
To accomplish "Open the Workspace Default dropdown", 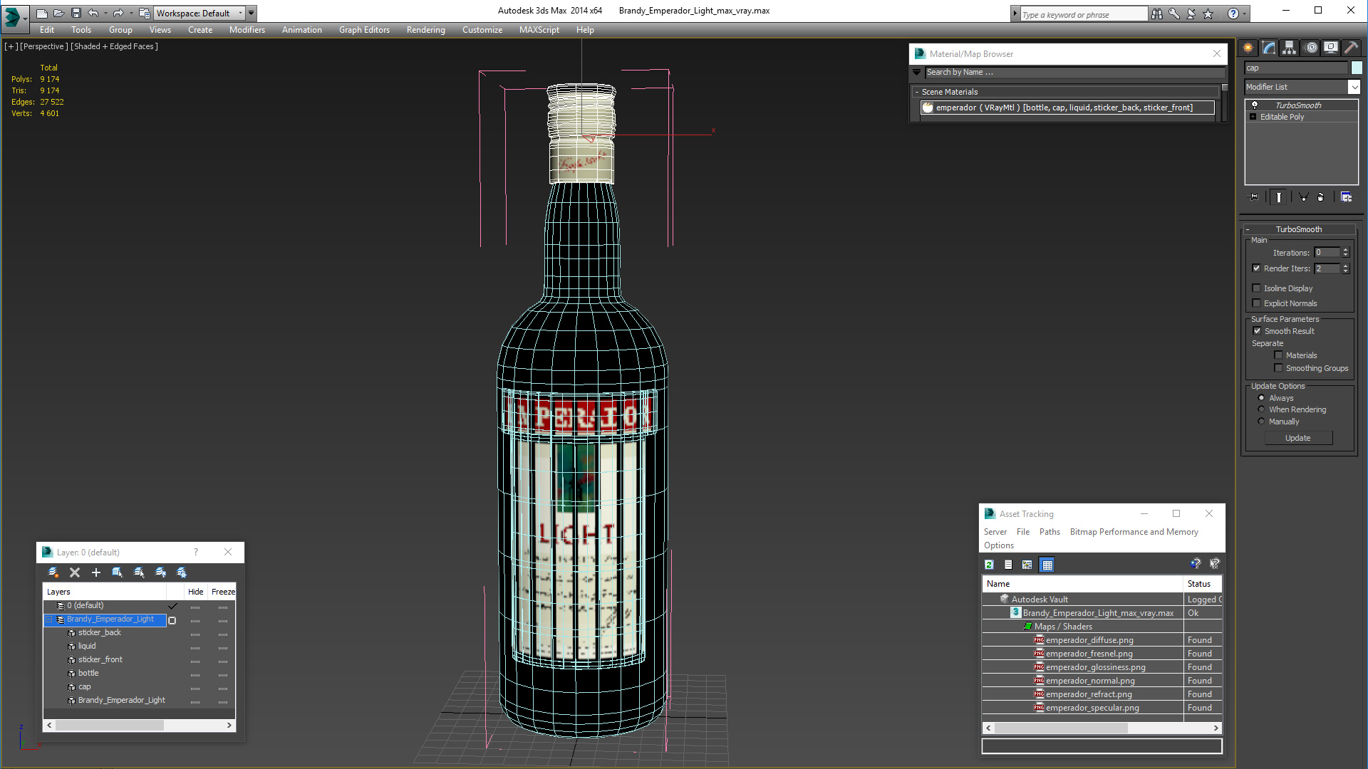I will (199, 13).
